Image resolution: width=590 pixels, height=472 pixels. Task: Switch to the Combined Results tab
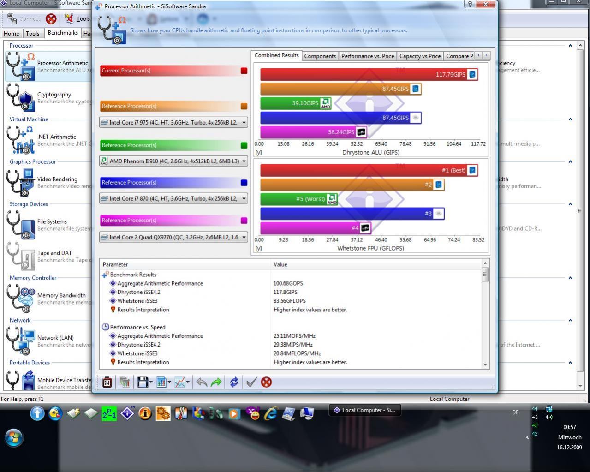(276, 55)
